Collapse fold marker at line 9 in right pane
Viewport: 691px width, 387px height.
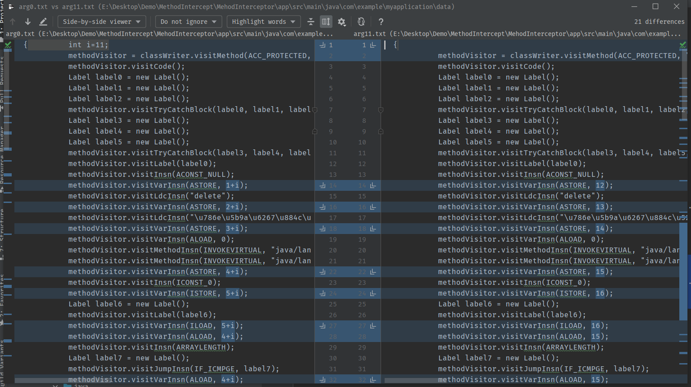(x=381, y=131)
